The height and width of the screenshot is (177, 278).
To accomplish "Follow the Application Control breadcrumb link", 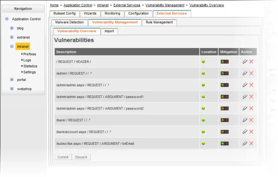I will click(x=78, y=5).
